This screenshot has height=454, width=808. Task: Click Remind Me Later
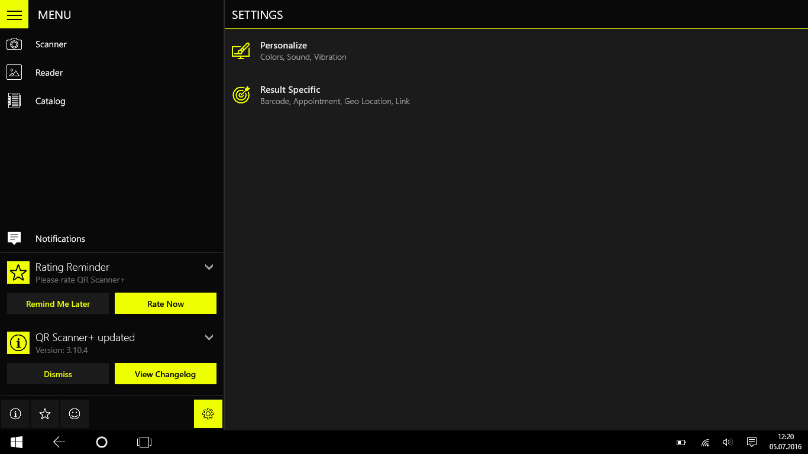point(57,303)
